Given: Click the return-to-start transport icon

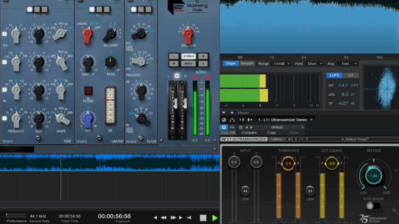Looking at the screenshot, I should click(189, 218).
